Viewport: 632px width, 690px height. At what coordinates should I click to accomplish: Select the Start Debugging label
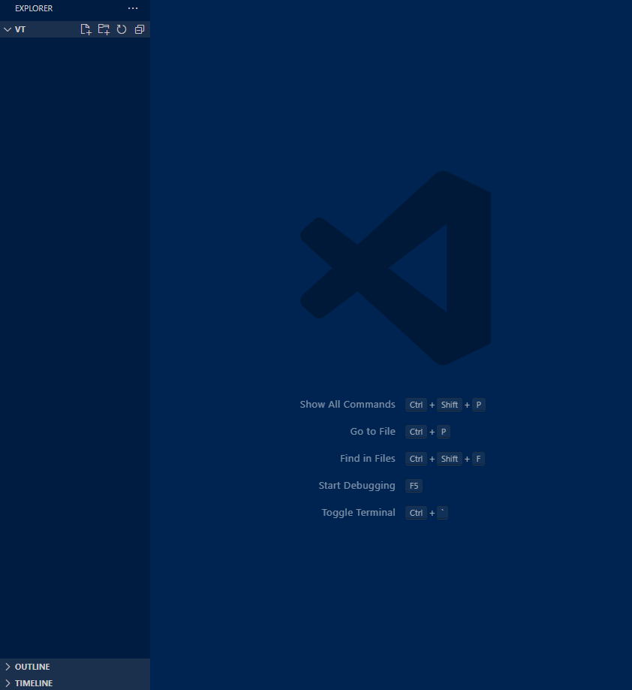tap(357, 485)
